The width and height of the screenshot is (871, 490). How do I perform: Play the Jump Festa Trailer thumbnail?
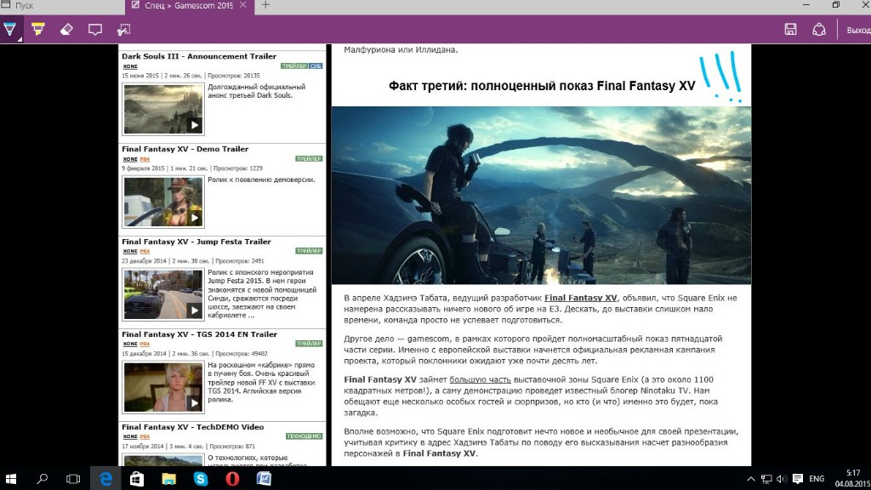click(163, 294)
